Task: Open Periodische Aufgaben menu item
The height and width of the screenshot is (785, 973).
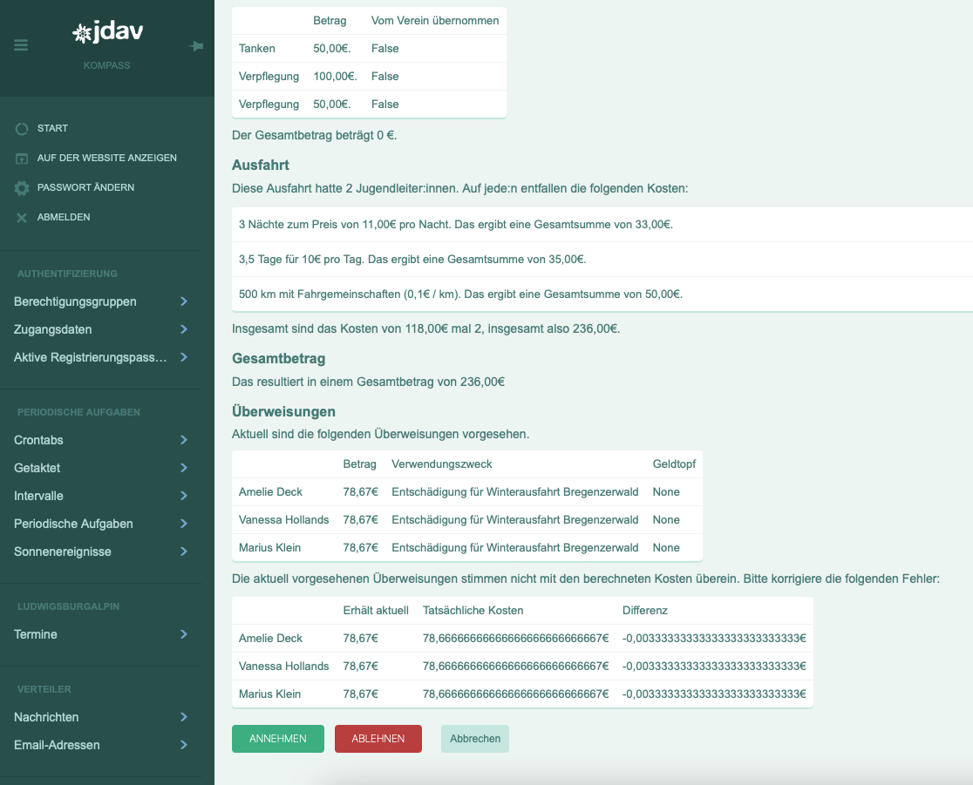Action: [x=73, y=524]
